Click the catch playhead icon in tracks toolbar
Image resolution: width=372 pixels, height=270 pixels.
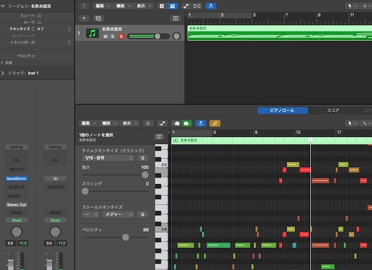click(211, 6)
